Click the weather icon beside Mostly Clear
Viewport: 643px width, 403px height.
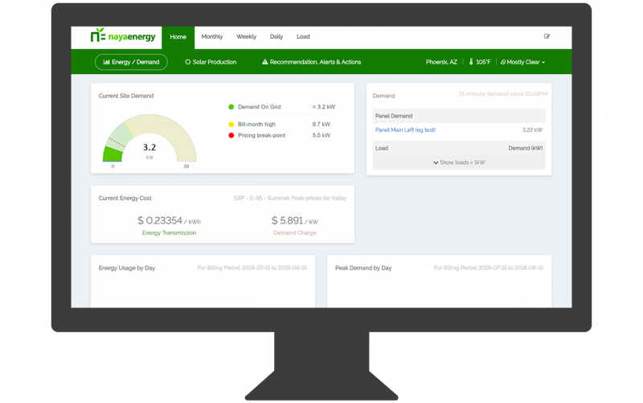point(503,62)
